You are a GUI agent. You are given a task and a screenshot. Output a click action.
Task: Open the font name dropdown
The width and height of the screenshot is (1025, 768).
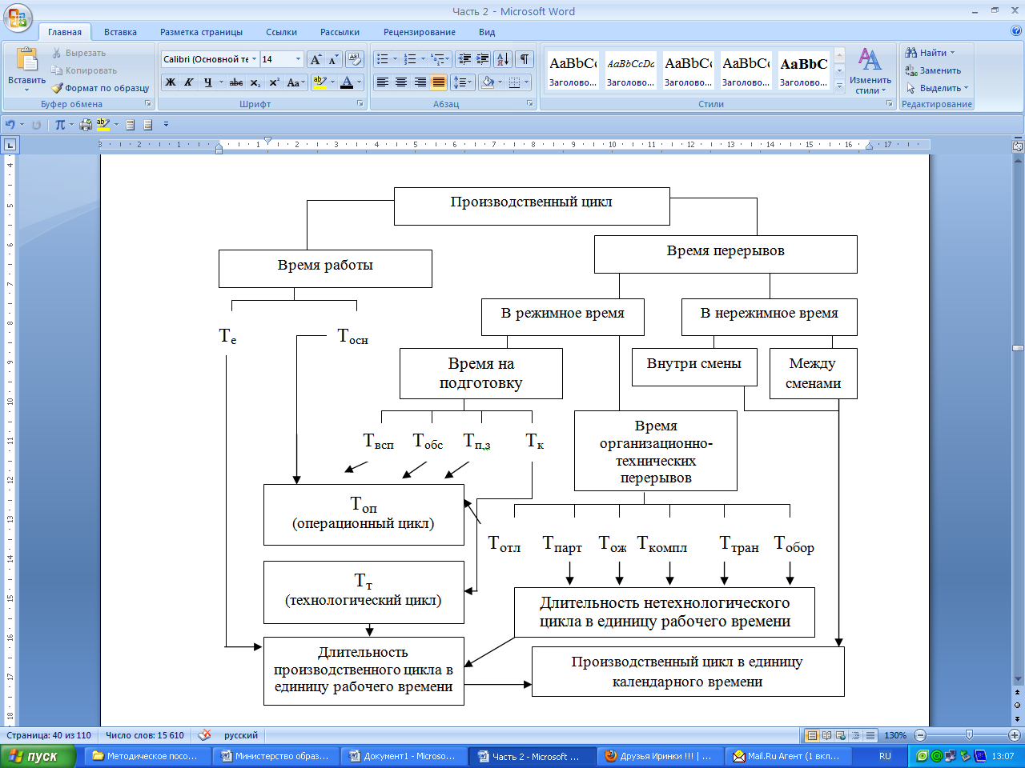(255, 59)
